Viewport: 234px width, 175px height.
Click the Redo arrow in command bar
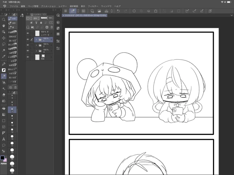[126, 11]
